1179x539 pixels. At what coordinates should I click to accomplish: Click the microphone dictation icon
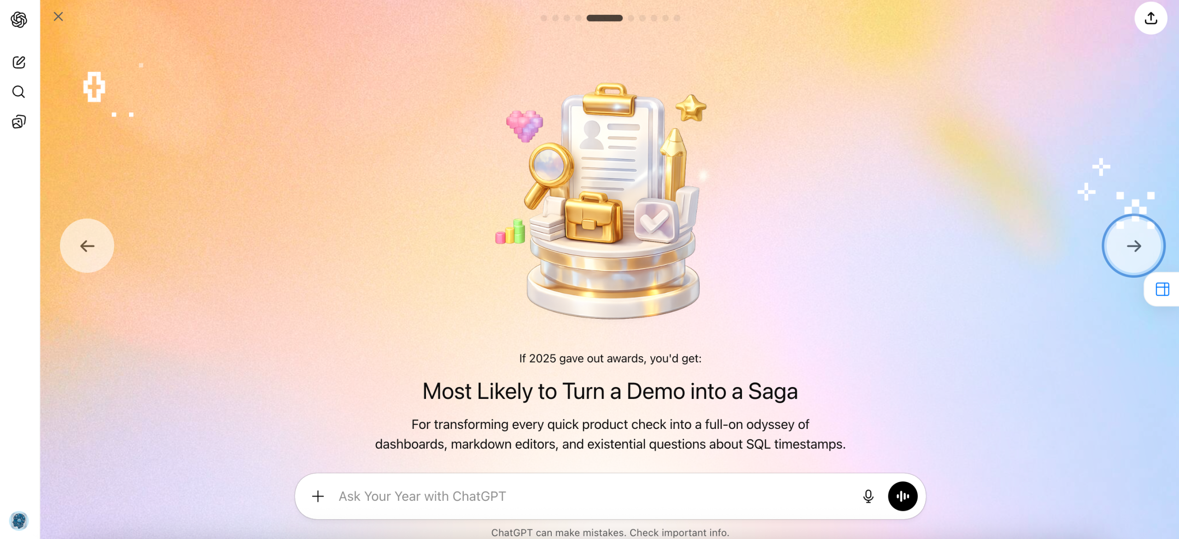click(868, 496)
